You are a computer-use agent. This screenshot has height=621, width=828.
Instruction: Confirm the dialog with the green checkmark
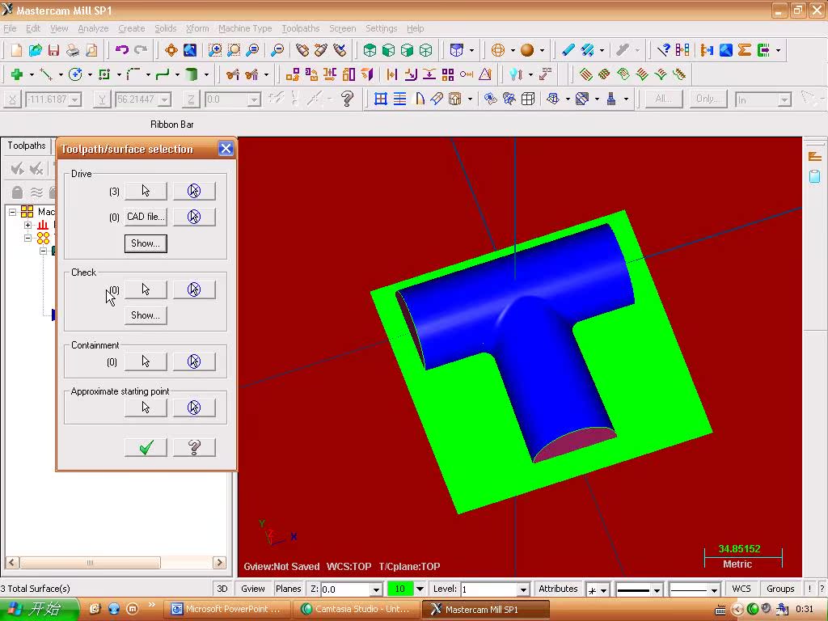click(x=146, y=448)
